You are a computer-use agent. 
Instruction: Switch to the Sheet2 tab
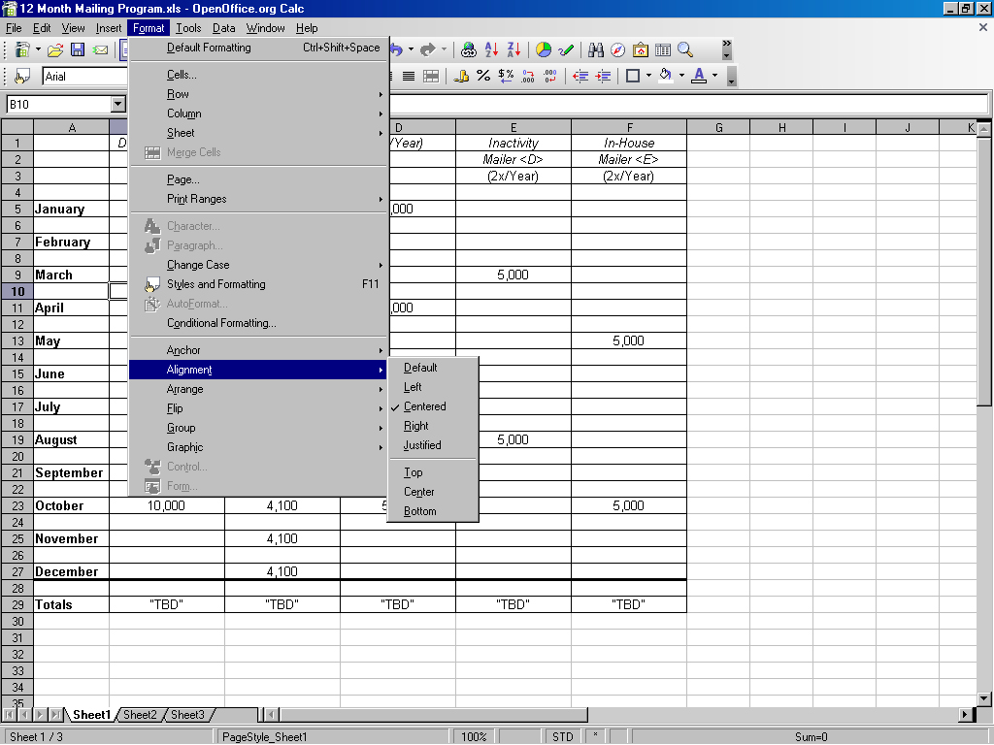[140, 715]
